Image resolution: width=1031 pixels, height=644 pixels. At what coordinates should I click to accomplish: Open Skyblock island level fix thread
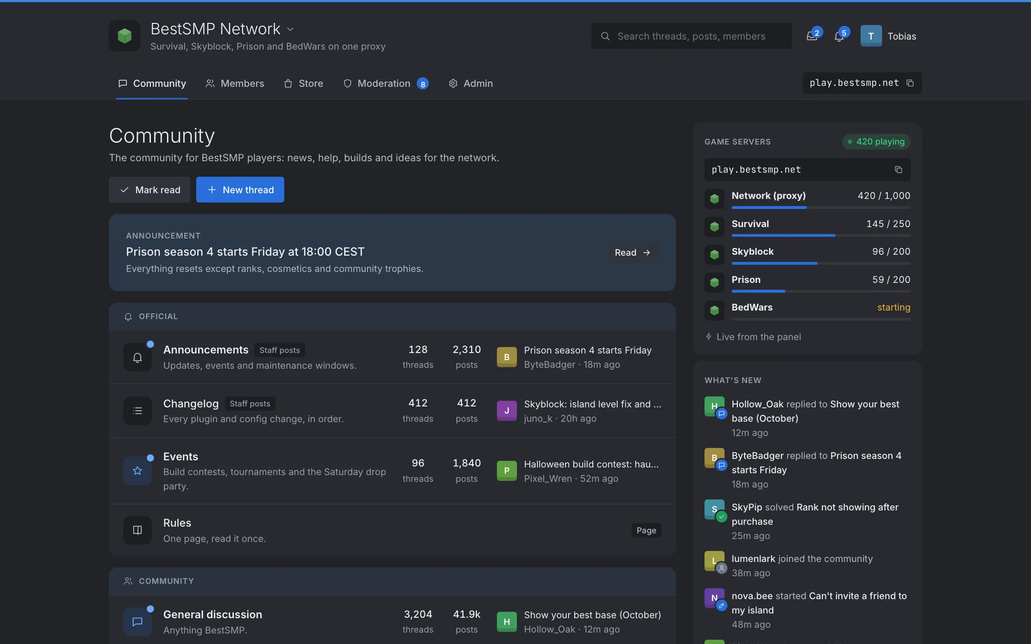pyautogui.click(x=592, y=404)
